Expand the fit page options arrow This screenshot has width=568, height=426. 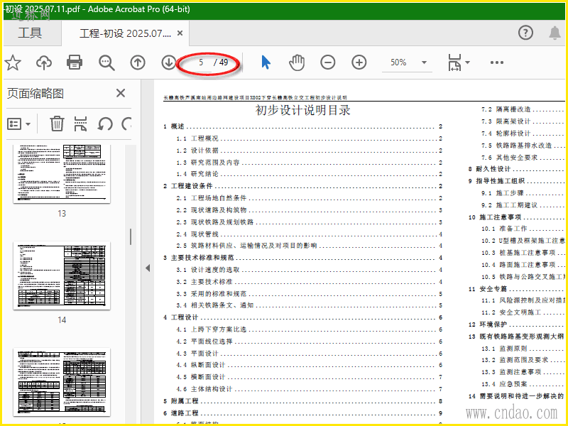point(467,62)
